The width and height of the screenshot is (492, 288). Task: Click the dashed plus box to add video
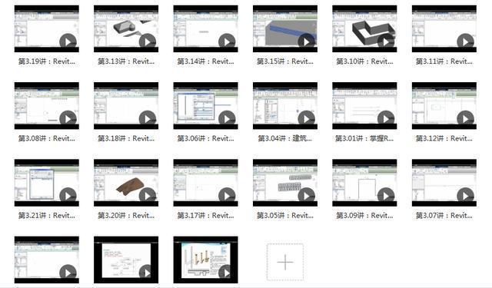coord(285,262)
